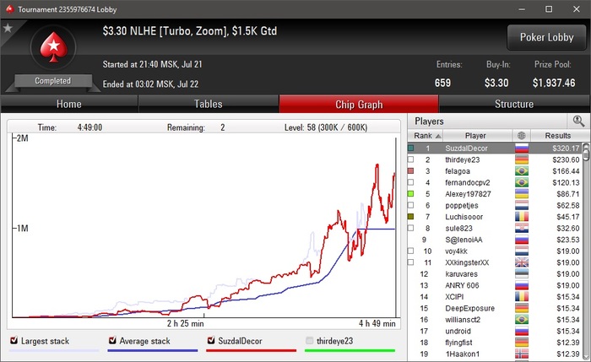Click the German flag for thirdeye23
The height and width of the screenshot is (362, 591).
point(522,159)
